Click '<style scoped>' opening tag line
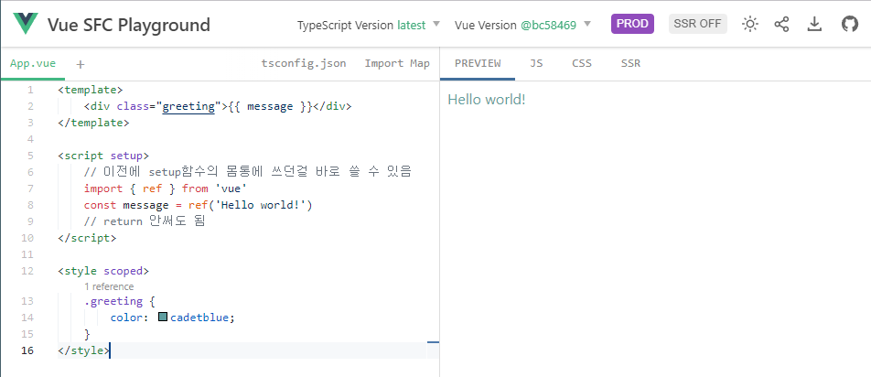 (103, 271)
